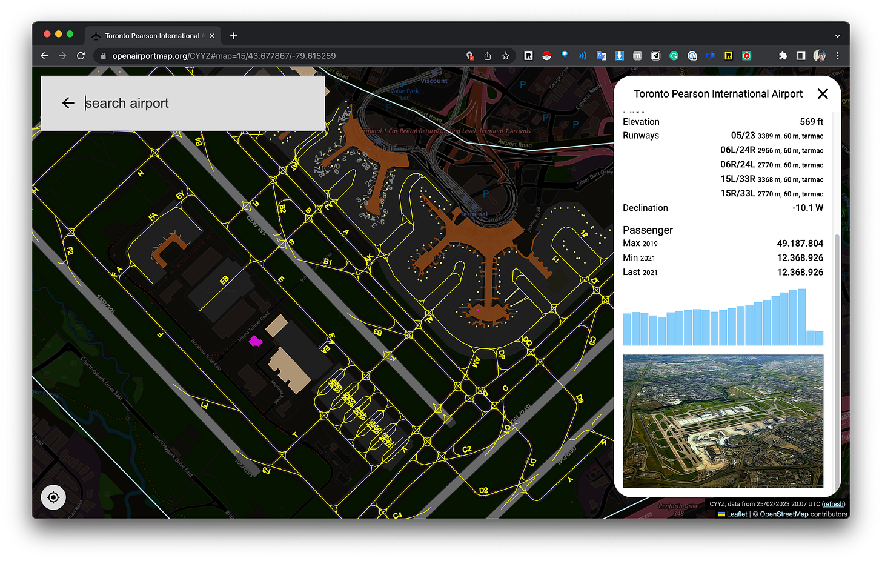This screenshot has height=561, width=882.
Task: Open the blue chat bubbles extension
Action: [x=710, y=56]
